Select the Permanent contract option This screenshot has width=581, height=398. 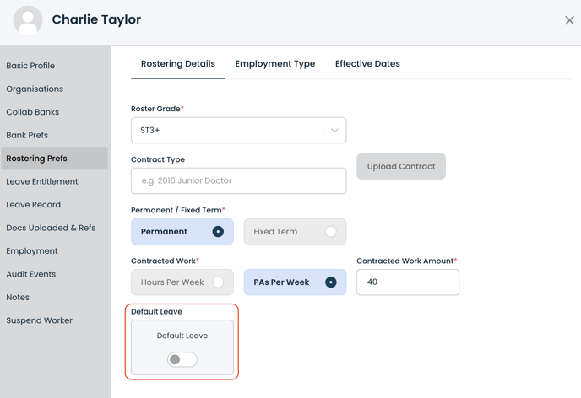click(182, 232)
